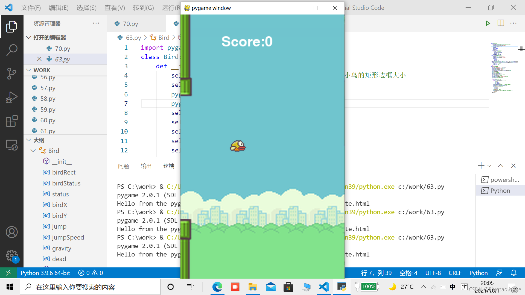
Task: Switch to the 70.py editor tab
Action: [x=130, y=24]
